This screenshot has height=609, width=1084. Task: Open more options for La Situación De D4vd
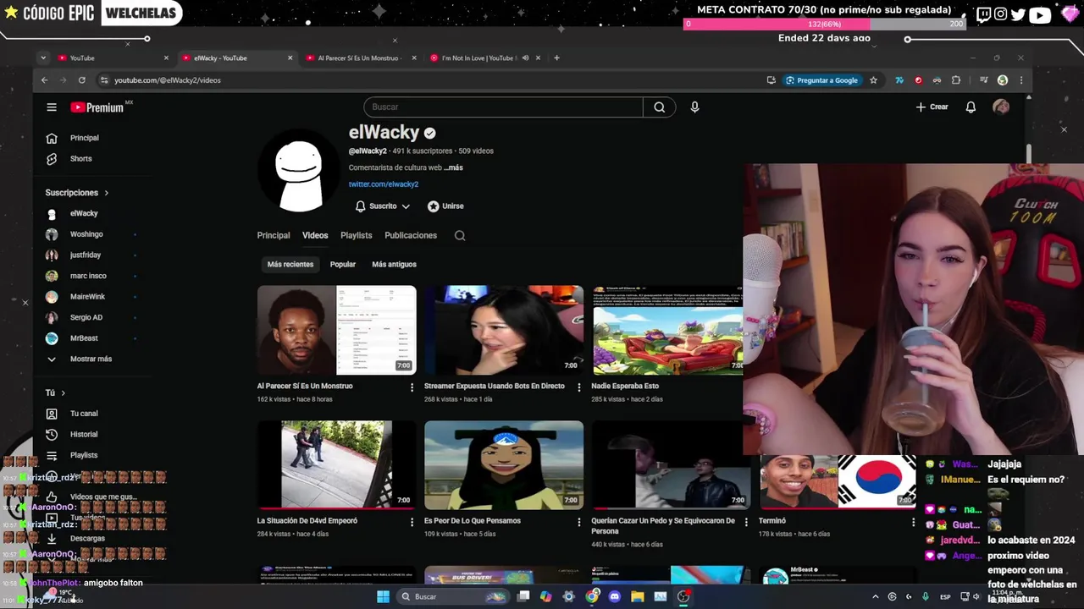(412, 523)
